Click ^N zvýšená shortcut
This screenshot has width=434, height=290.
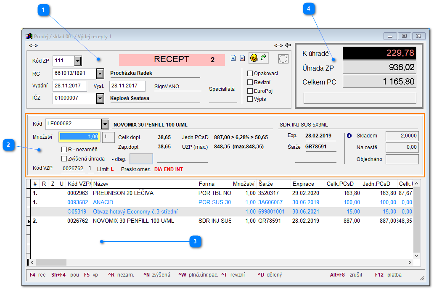(x=157, y=275)
